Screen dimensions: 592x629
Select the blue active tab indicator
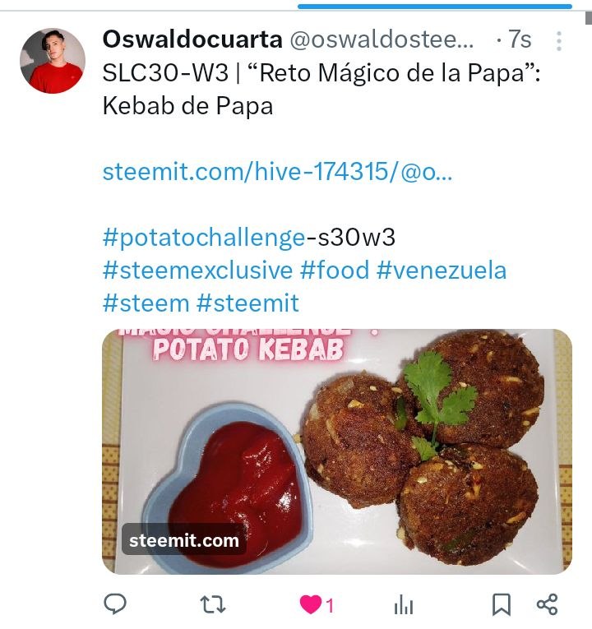435,7
